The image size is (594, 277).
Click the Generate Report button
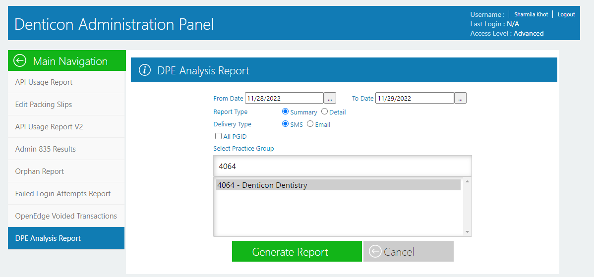click(x=297, y=251)
